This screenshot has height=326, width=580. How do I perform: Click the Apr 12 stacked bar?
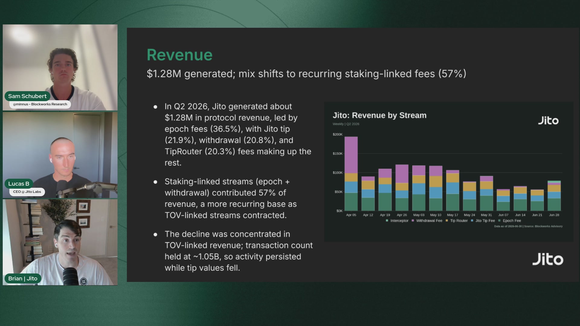click(368, 194)
